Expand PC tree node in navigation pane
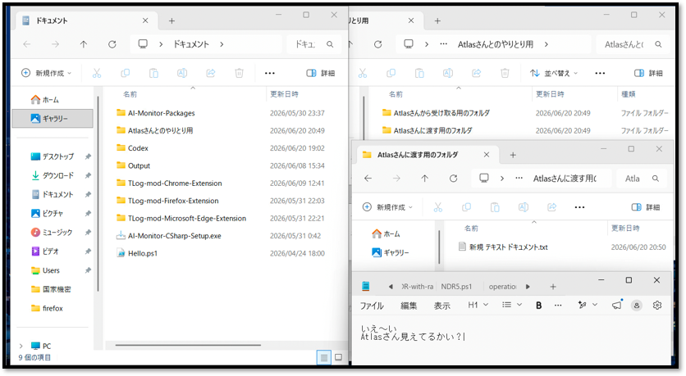686x376 pixels. pyautogui.click(x=21, y=346)
